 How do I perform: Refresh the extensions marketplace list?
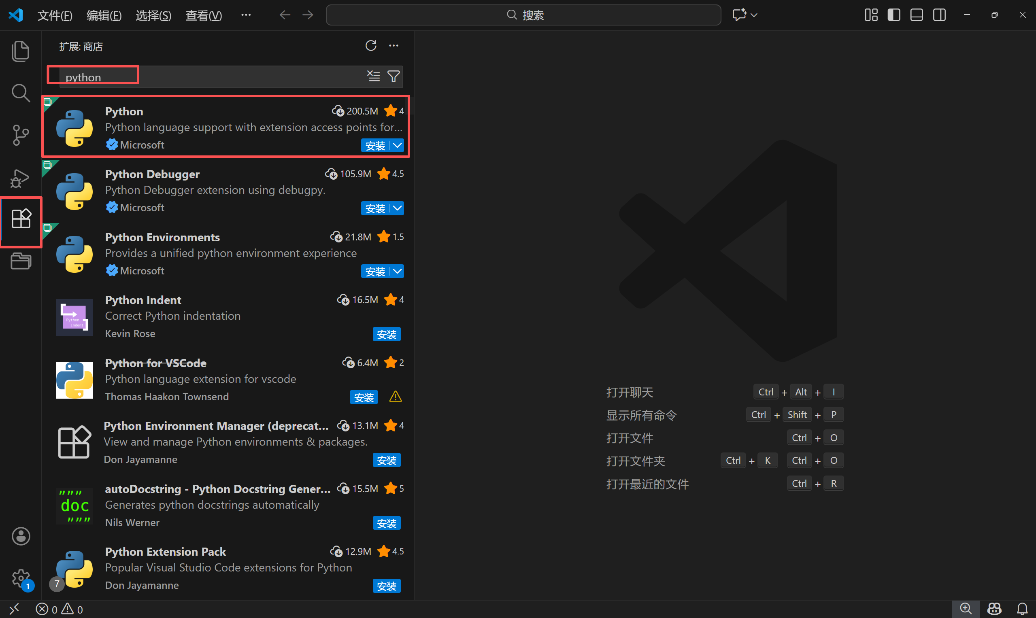click(x=371, y=46)
